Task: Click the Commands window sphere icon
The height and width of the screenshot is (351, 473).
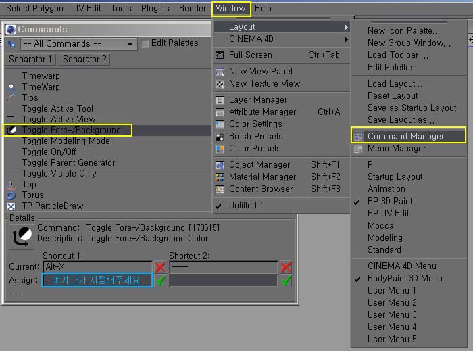Action: pyautogui.click(x=11, y=30)
